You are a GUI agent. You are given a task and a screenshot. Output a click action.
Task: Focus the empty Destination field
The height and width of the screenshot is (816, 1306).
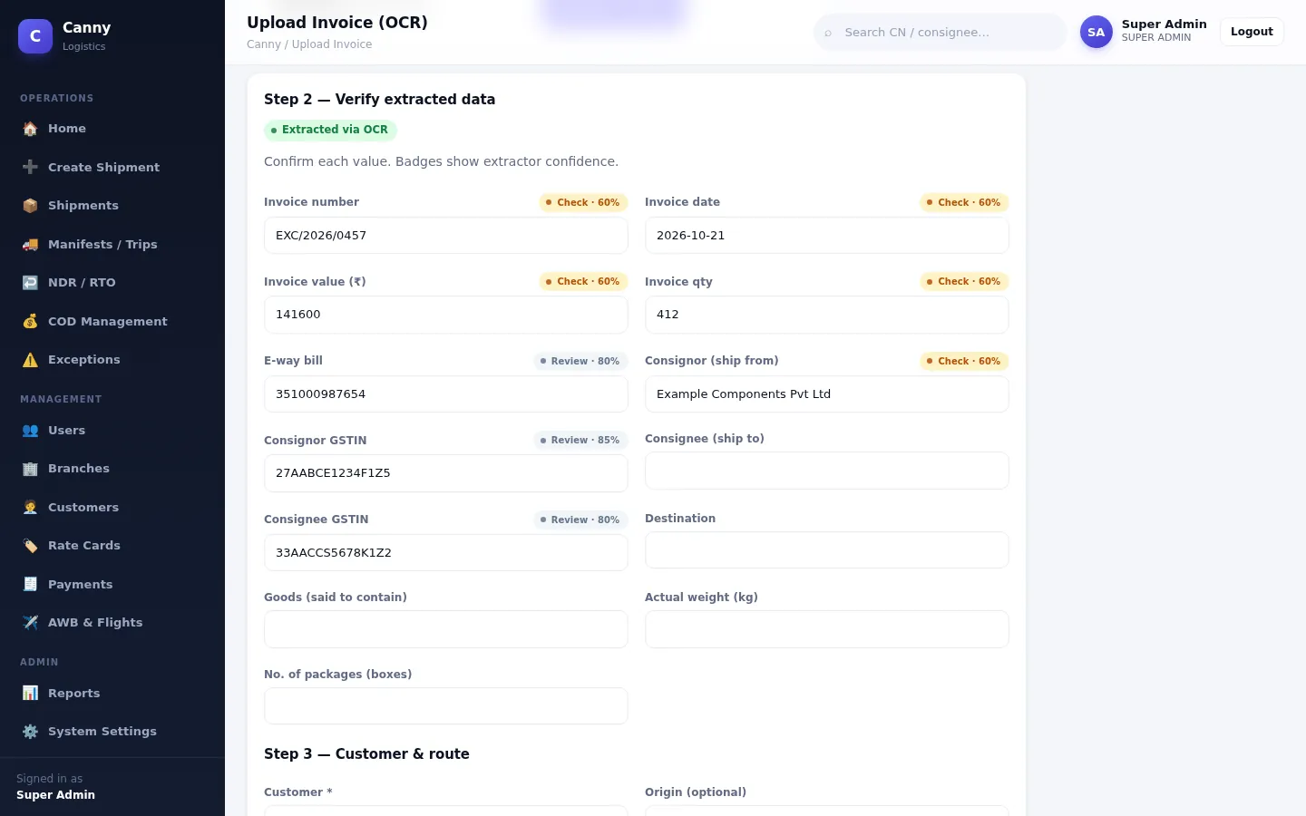[x=827, y=550]
